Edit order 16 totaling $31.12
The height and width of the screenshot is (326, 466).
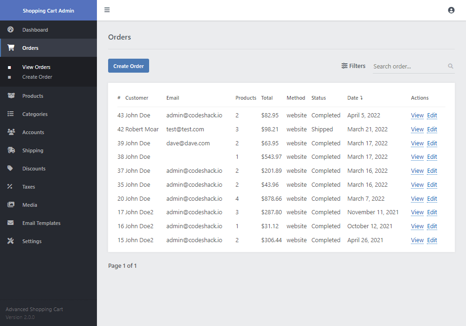coord(432,226)
